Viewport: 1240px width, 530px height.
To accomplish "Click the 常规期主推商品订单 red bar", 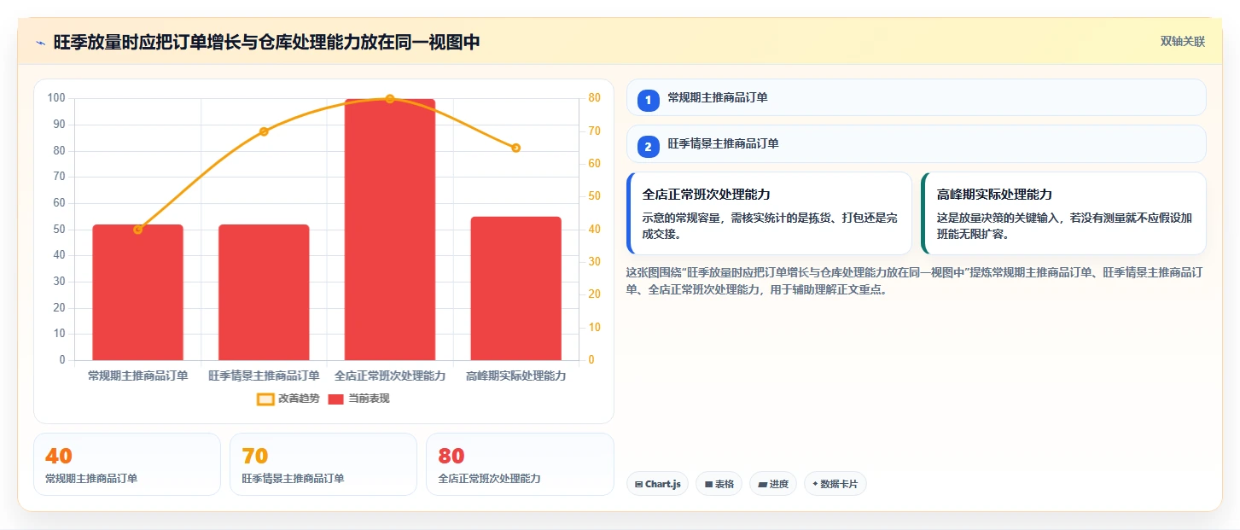I will click(138, 293).
